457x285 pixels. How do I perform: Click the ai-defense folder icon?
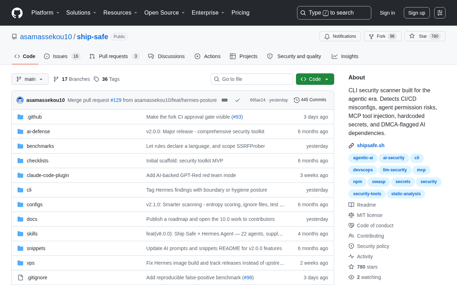(x=20, y=131)
